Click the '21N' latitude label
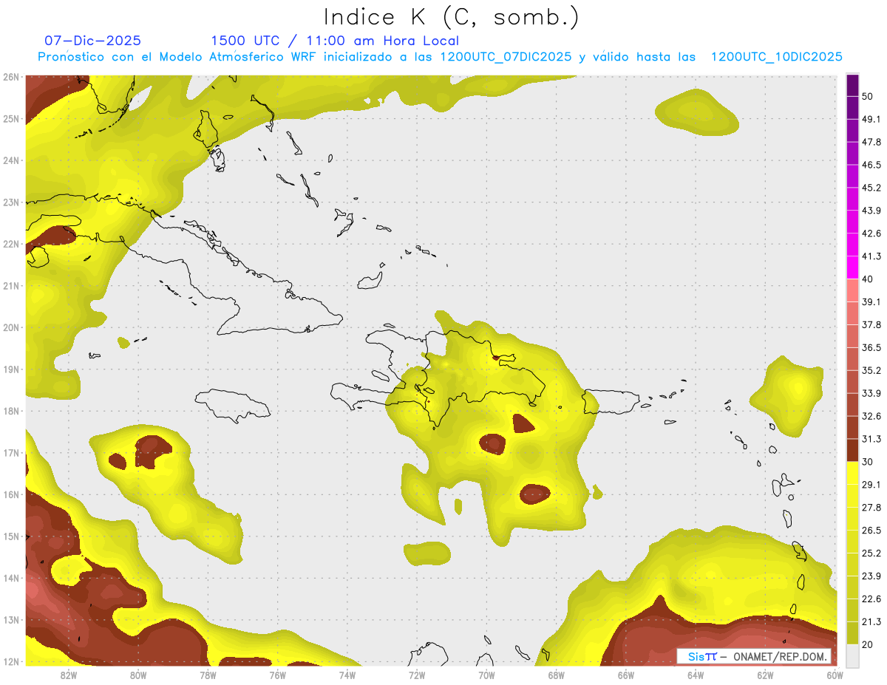The image size is (887, 685). pos(11,285)
